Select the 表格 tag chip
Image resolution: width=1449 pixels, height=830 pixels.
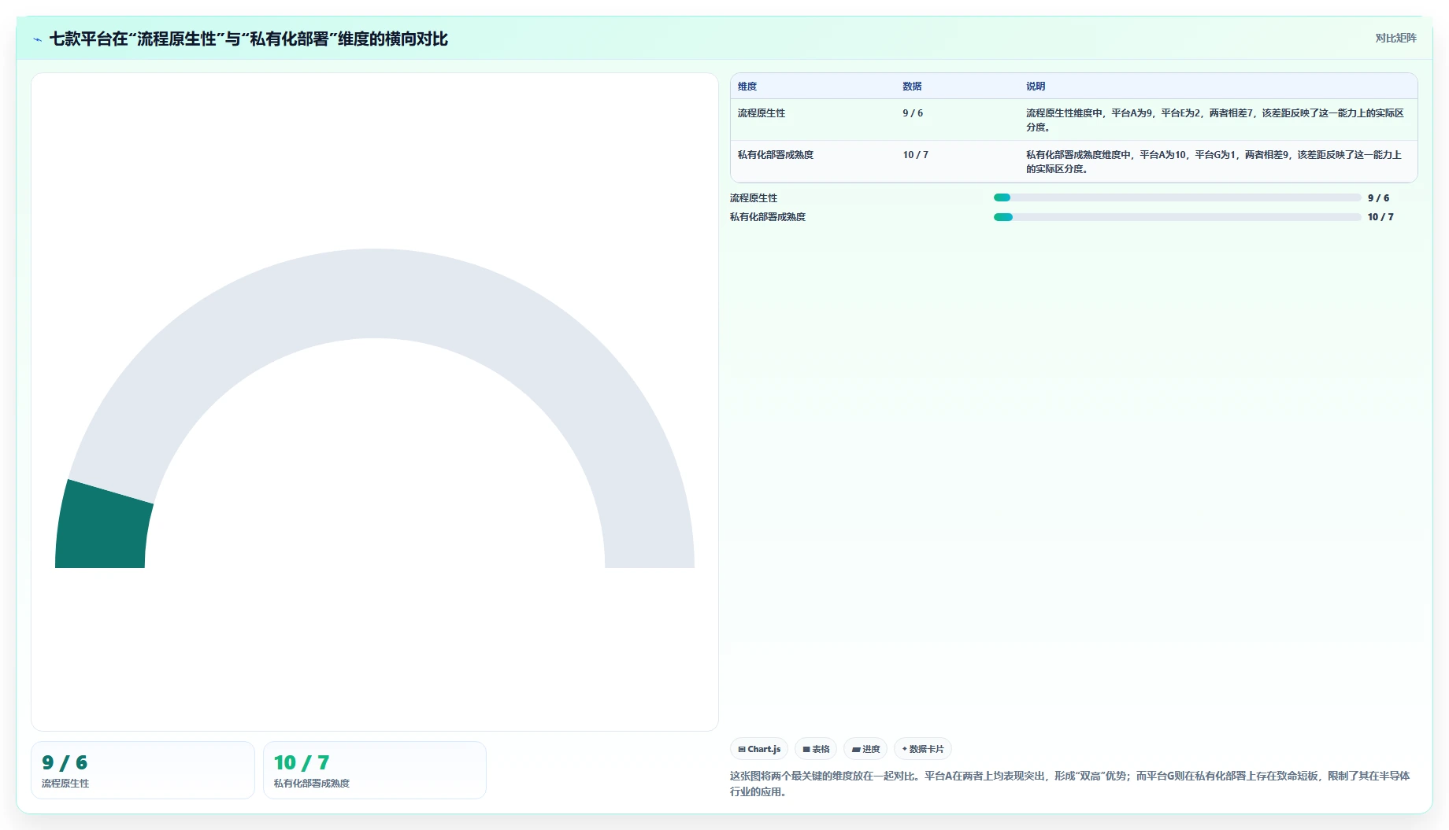pos(816,749)
